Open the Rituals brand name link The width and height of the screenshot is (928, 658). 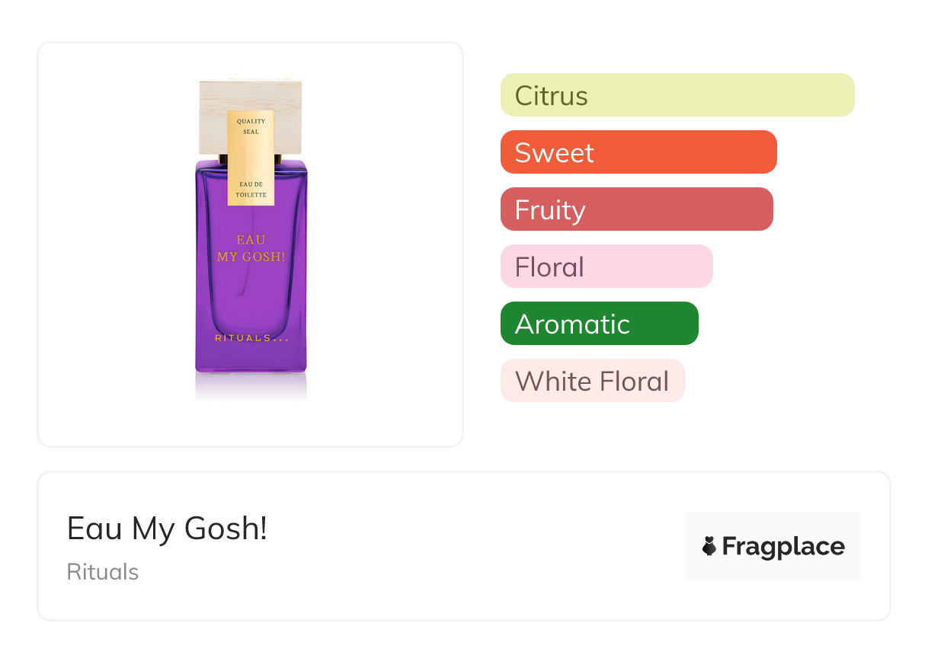(x=103, y=572)
